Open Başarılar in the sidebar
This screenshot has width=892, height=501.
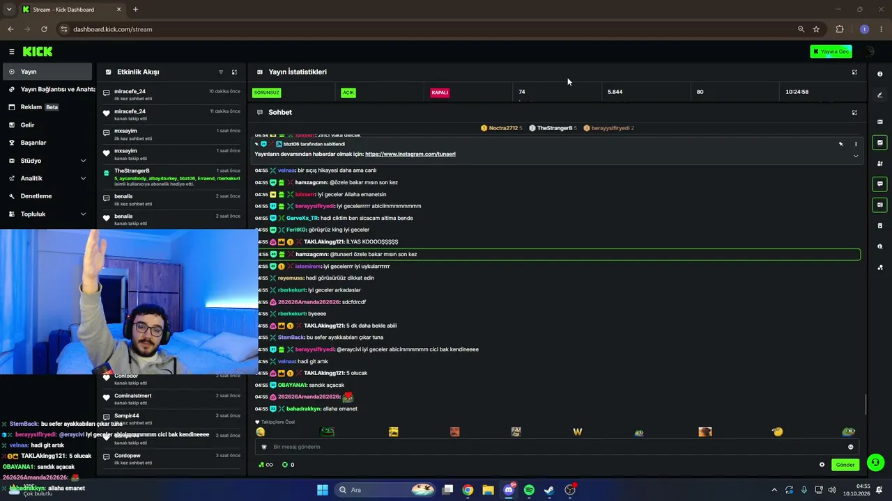[47, 143]
